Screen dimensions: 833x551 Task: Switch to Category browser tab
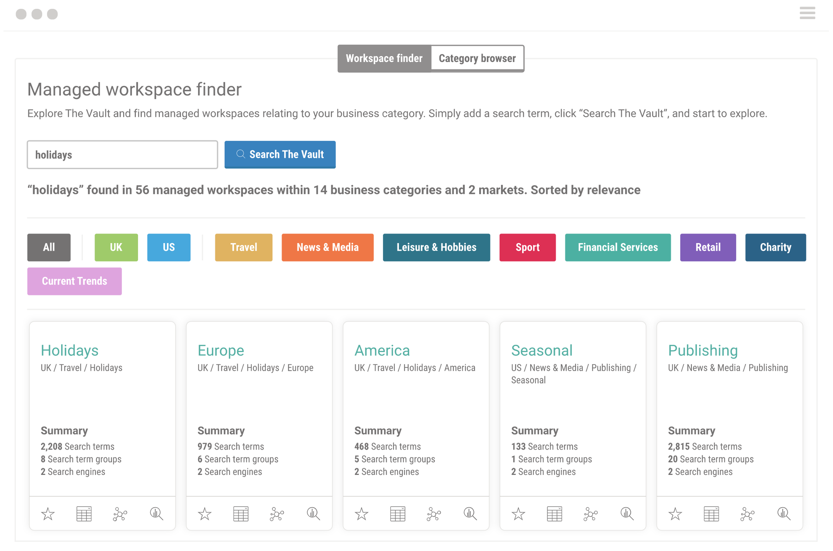[477, 58]
